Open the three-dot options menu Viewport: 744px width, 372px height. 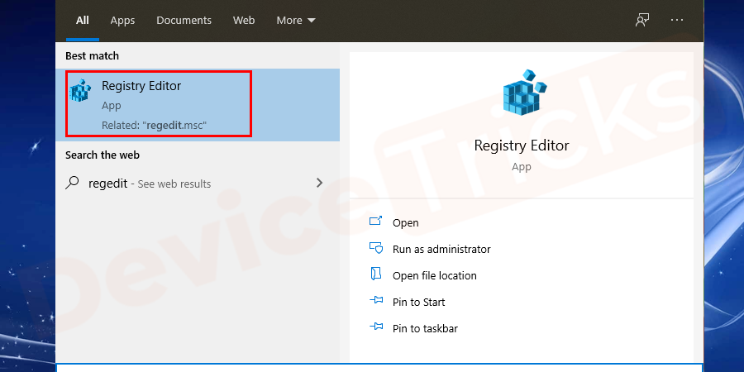[677, 20]
